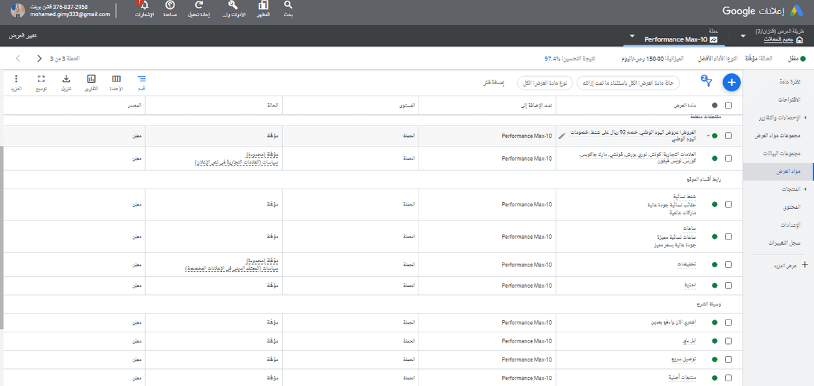Click the blue plus add asset button
The height and width of the screenshot is (386, 814).
[731, 82]
